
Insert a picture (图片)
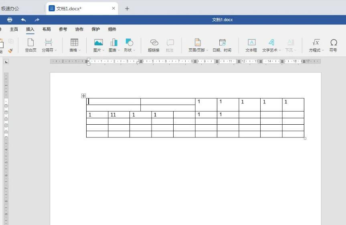[98, 42]
